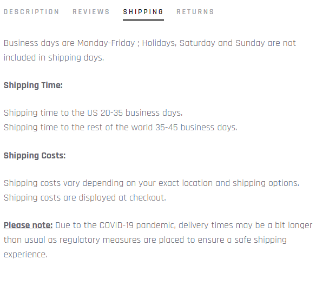Click the Business days Monday-Friday paragraph
The image size is (329, 286).
click(150, 50)
